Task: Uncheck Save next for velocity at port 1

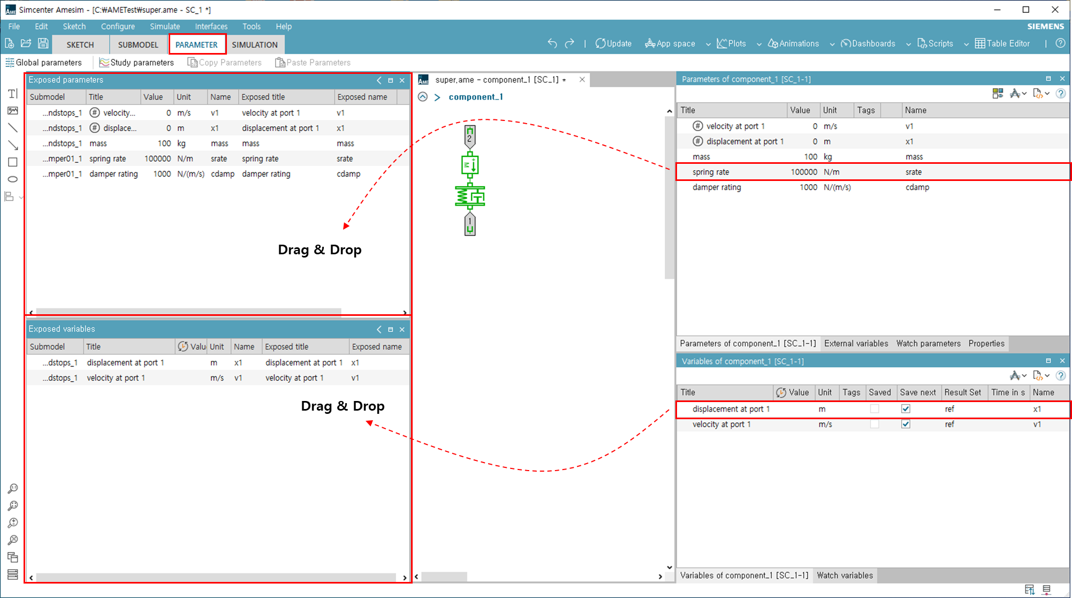Action: 906,425
